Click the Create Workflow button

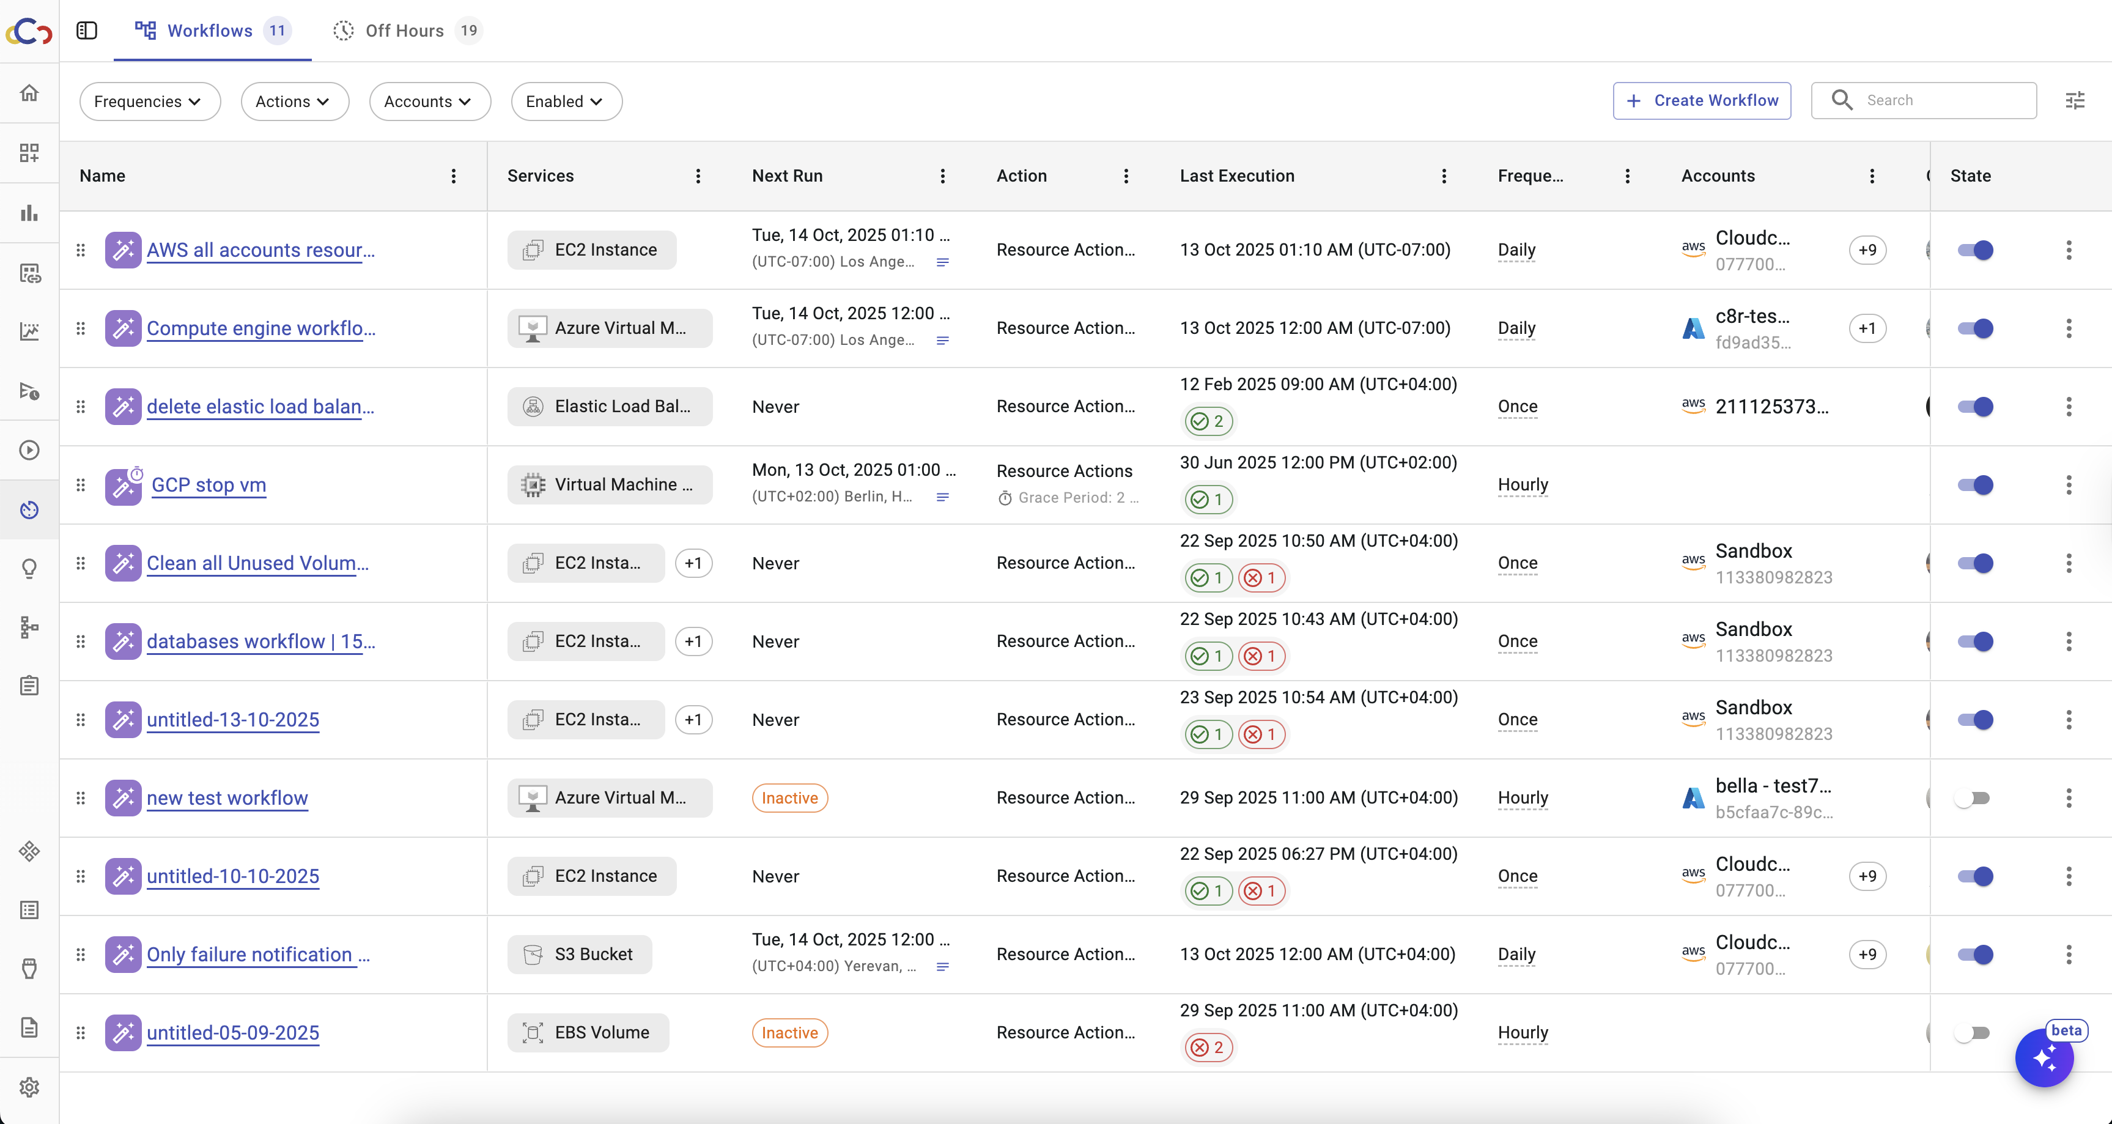click(1701, 101)
